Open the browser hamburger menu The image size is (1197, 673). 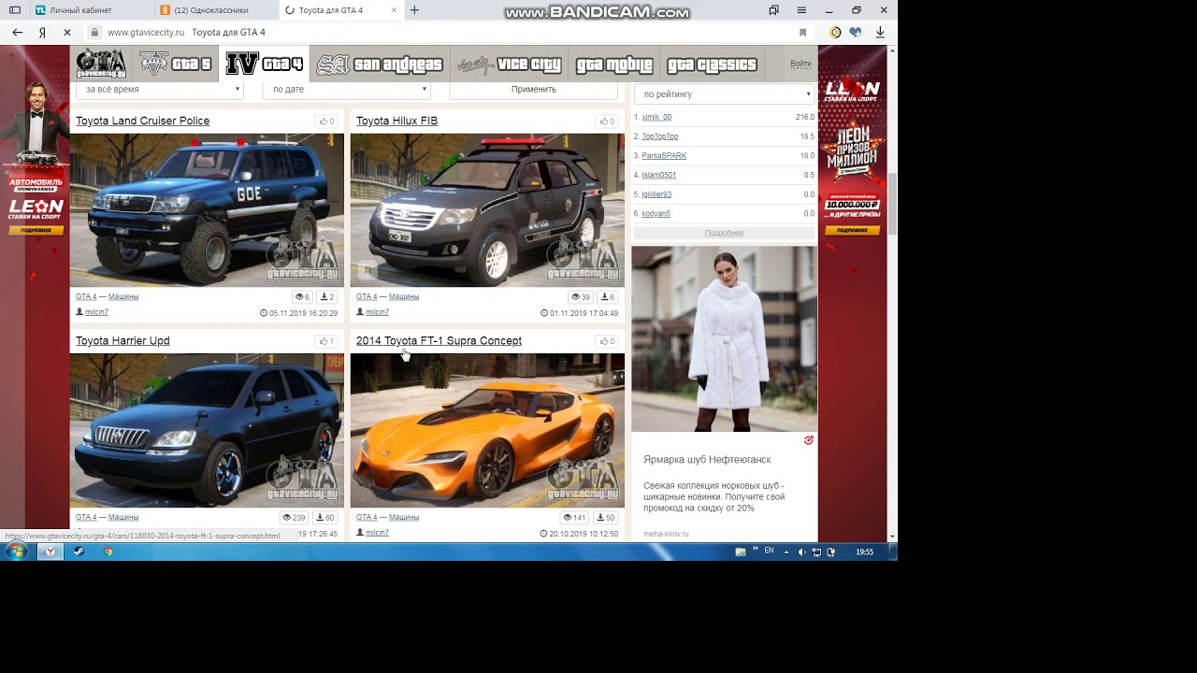tap(800, 10)
